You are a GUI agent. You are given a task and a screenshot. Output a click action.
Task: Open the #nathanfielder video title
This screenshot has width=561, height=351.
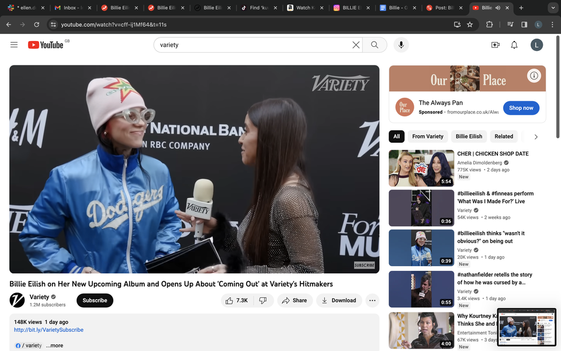494,278
